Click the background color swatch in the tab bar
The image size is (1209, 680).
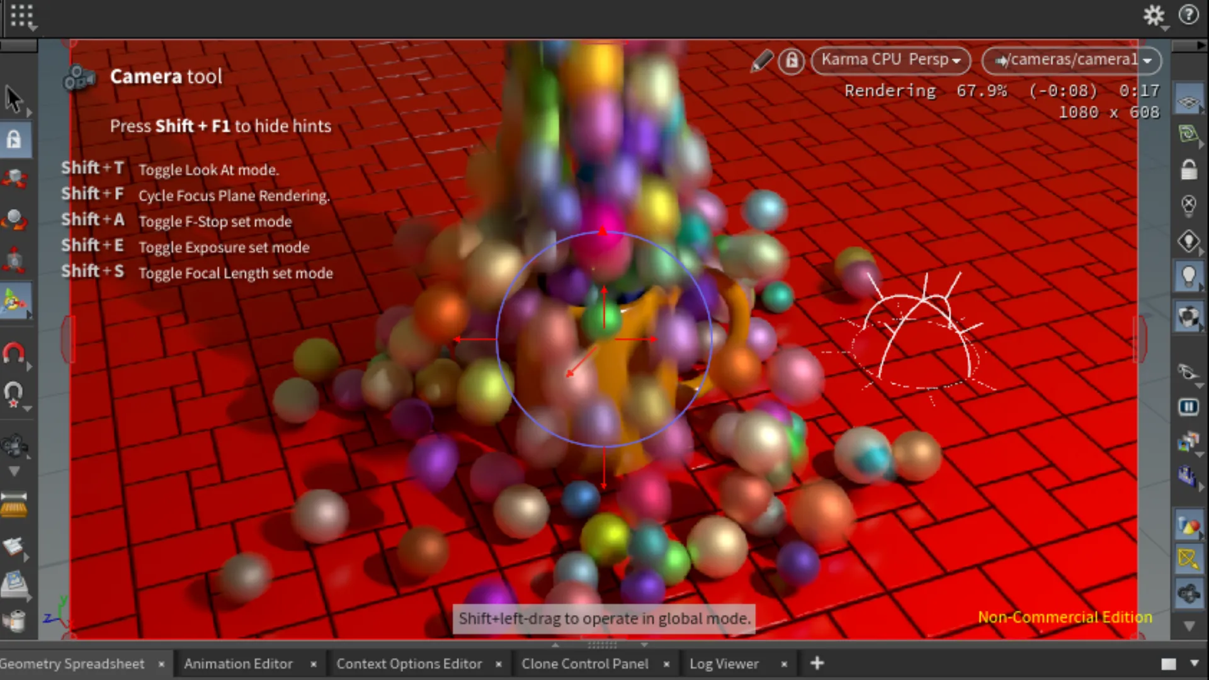pos(1168,664)
